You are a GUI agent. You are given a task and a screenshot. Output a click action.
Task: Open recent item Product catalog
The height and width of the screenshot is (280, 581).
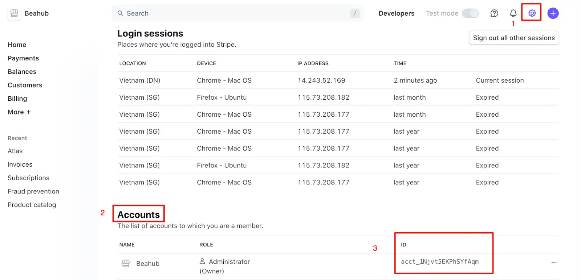(x=32, y=205)
